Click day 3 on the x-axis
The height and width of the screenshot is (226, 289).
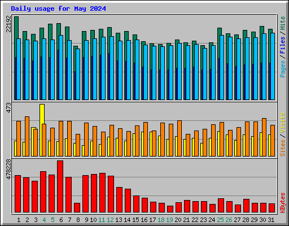tap(36, 220)
